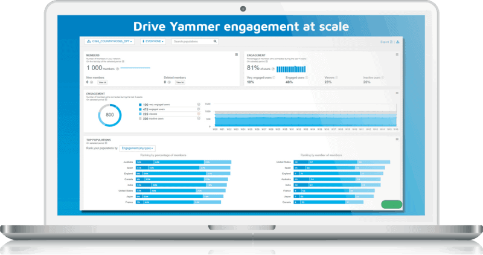
Task: Click England bar in percentage ranking
Action: pyautogui.click(x=183, y=173)
